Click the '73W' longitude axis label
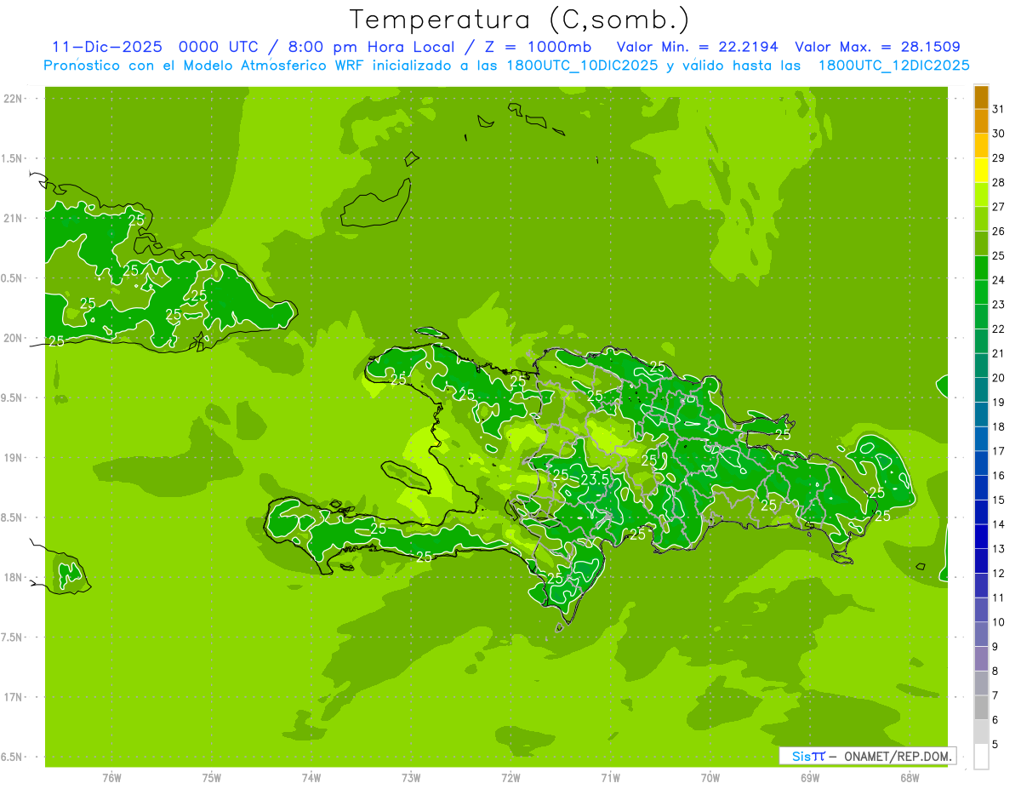The width and height of the screenshot is (1021, 789). (411, 778)
